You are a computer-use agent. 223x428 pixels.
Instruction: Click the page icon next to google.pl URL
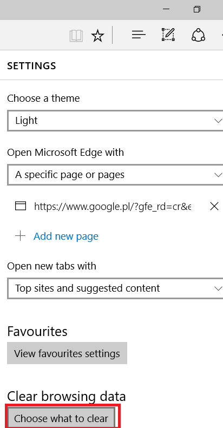pos(21,206)
